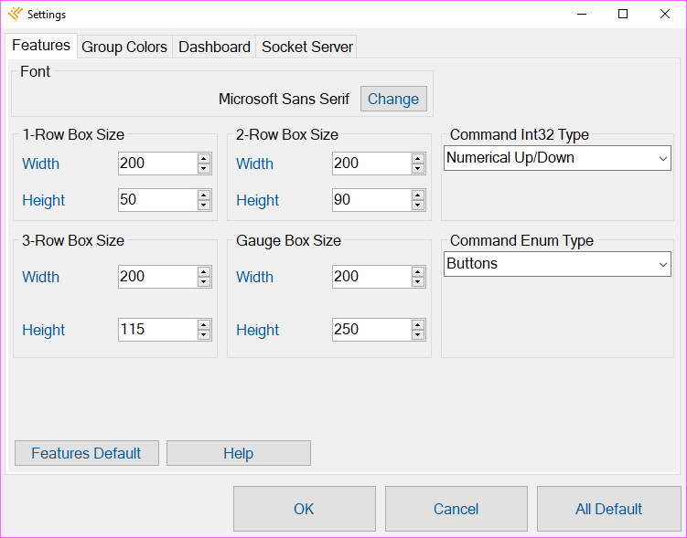Decrease Gauge Box Width with down arrow
This screenshot has width=687, height=538.
(418, 281)
